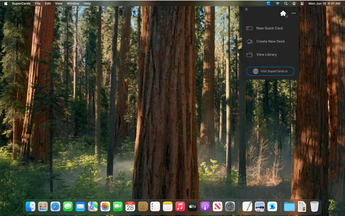
Task: Launch Podcasts from the Dock
Action: pyautogui.click(x=205, y=207)
